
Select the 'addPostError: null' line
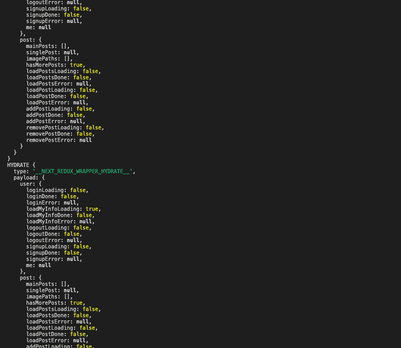[x=55, y=122]
